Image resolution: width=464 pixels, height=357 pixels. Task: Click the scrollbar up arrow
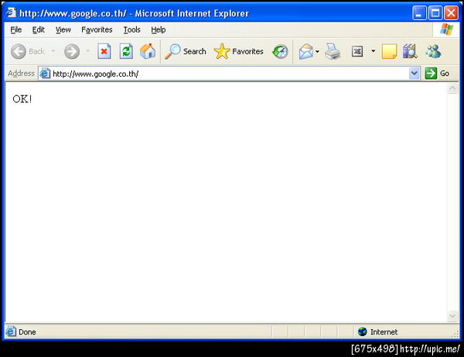coord(452,88)
